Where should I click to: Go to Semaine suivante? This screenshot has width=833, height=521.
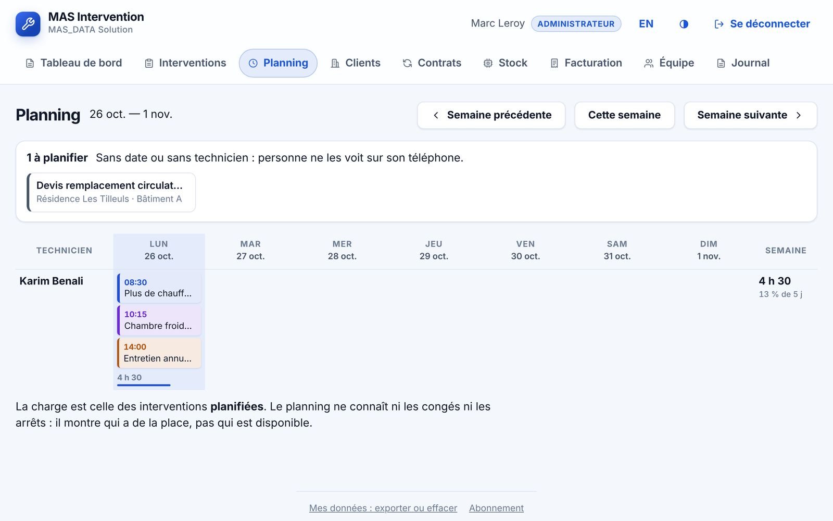(750, 115)
